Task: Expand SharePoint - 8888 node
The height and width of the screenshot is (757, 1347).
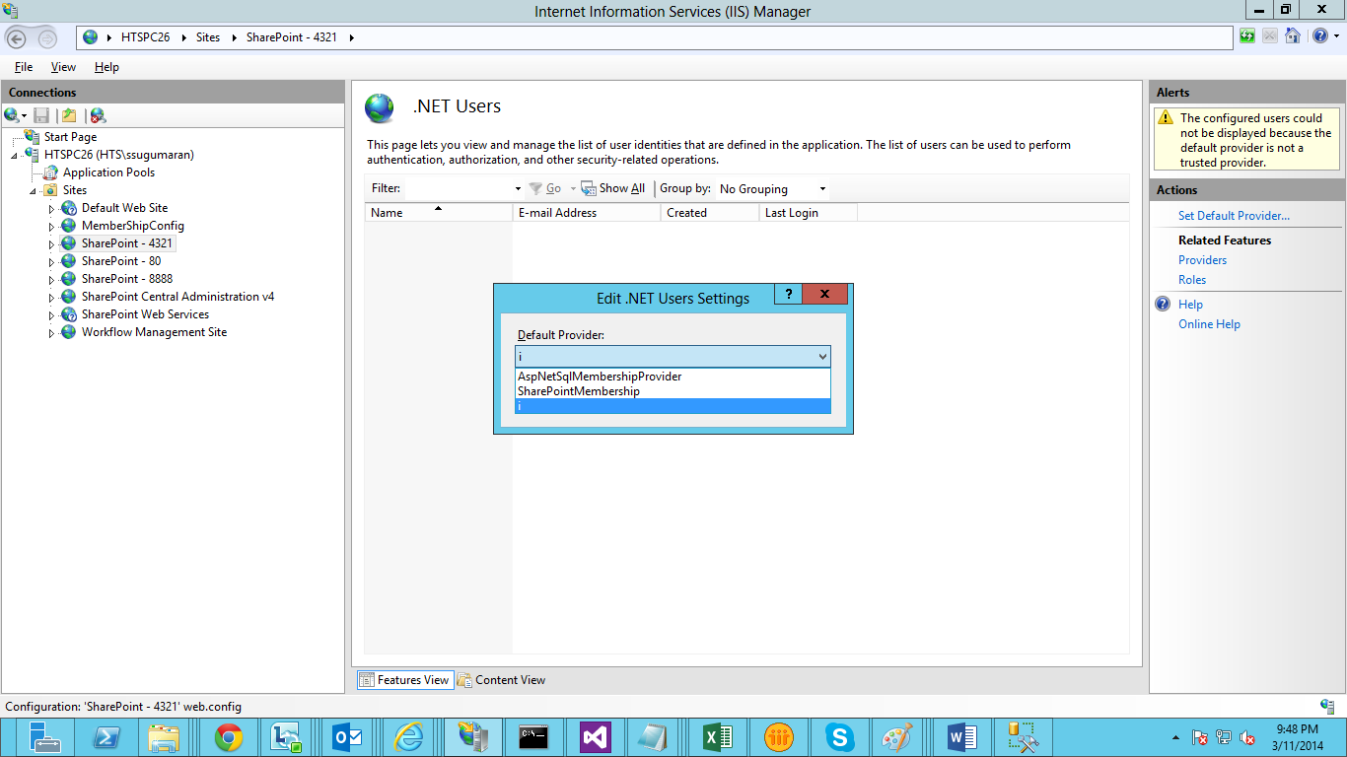Action: (52, 279)
